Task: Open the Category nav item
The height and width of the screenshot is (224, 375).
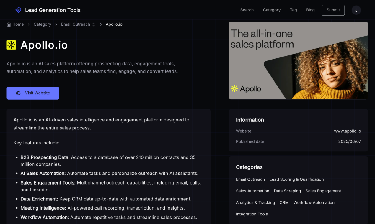Action: (x=272, y=10)
